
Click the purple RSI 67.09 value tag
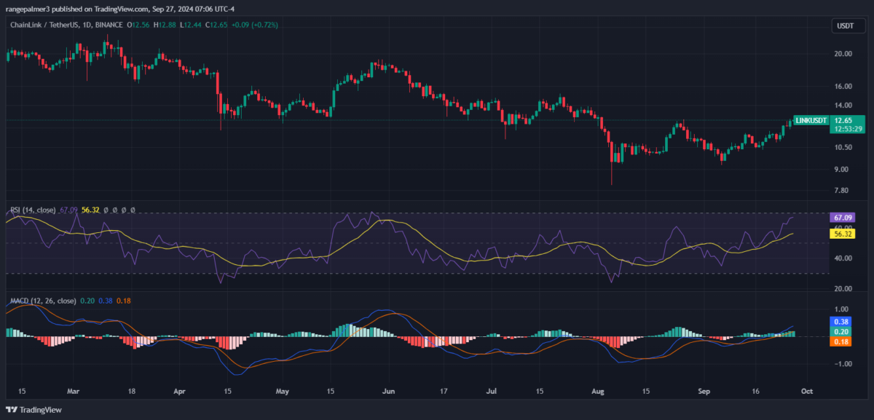point(843,218)
